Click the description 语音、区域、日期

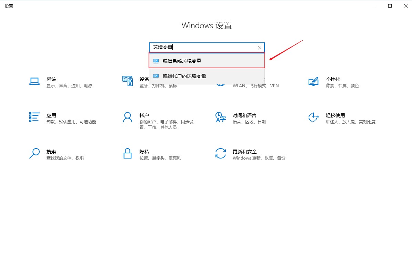click(249, 122)
